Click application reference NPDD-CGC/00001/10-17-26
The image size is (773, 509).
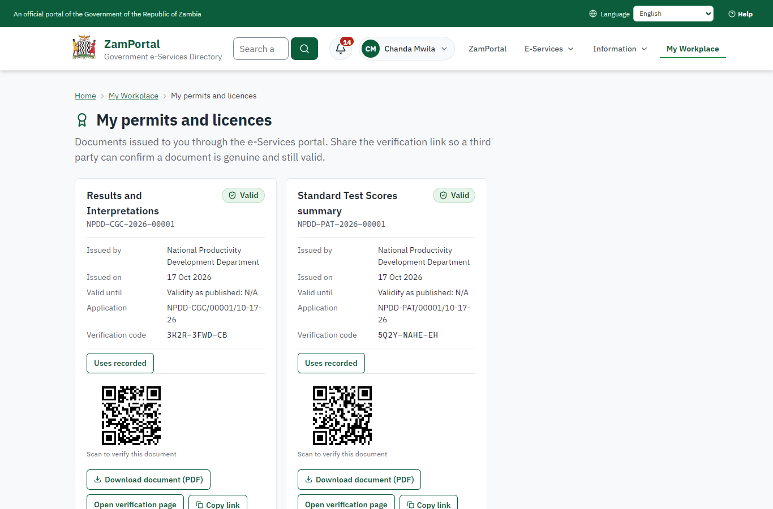214,314
